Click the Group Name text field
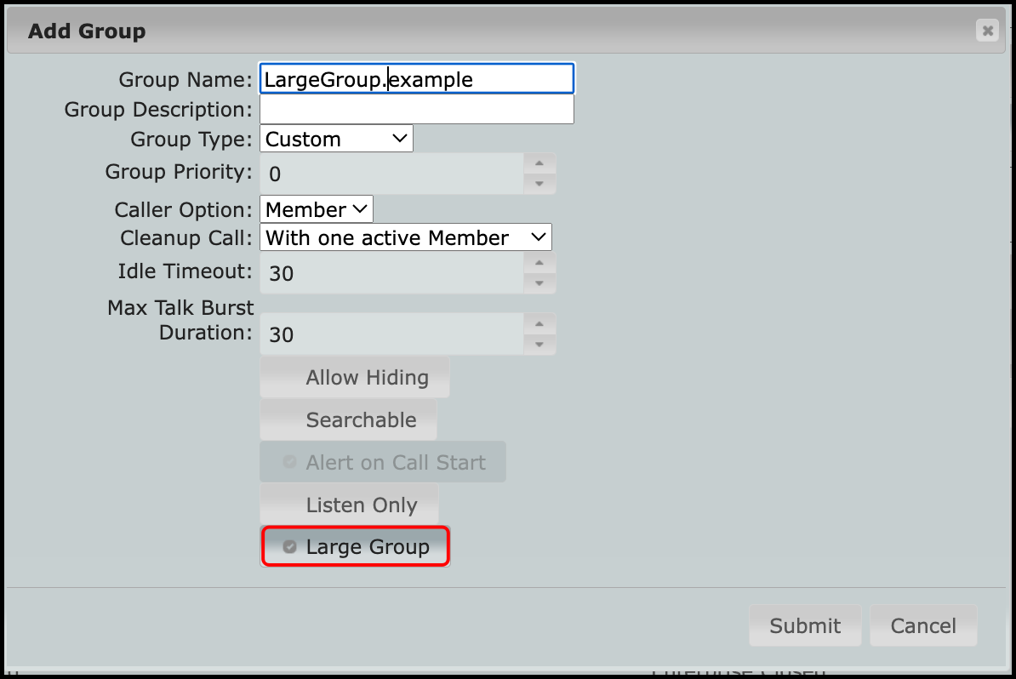Image resolution: width=1016 pixels, height=679 pixels. (416, 79)
